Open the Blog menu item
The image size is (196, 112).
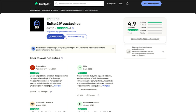pos(121,4)
